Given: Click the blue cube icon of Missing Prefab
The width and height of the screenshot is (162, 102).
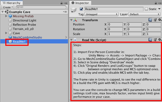Looking at the screenshot, I should pyautogui.click(x=10, y=16).
